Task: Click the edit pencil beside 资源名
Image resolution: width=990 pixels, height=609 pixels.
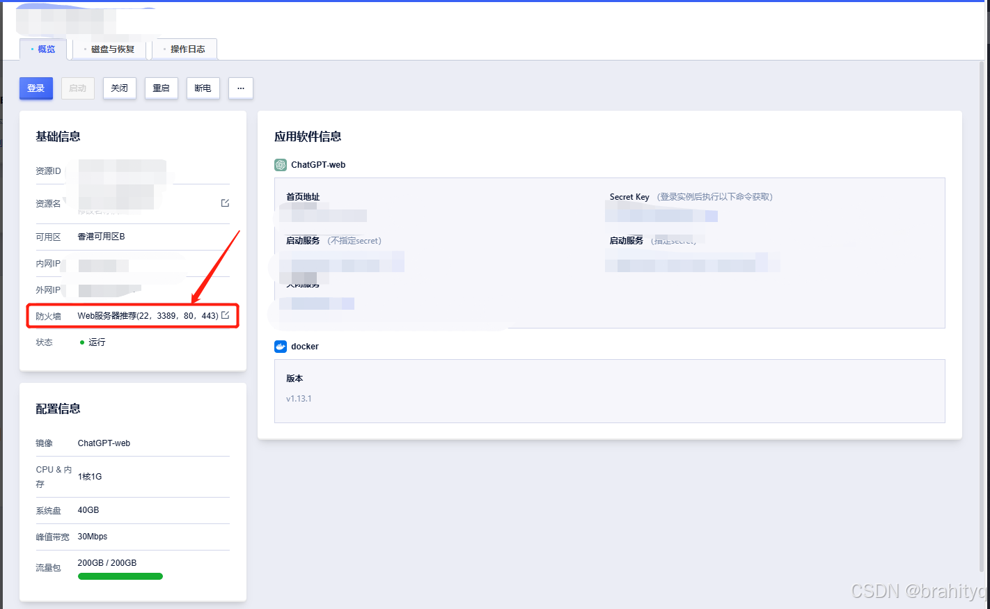Action: (x=224, y=203)
